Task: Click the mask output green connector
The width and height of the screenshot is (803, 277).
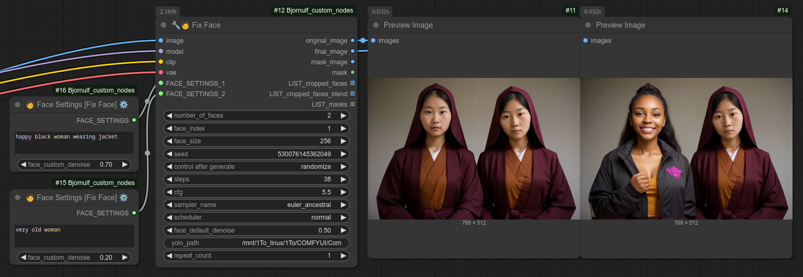Action: (x=352, y=73)
